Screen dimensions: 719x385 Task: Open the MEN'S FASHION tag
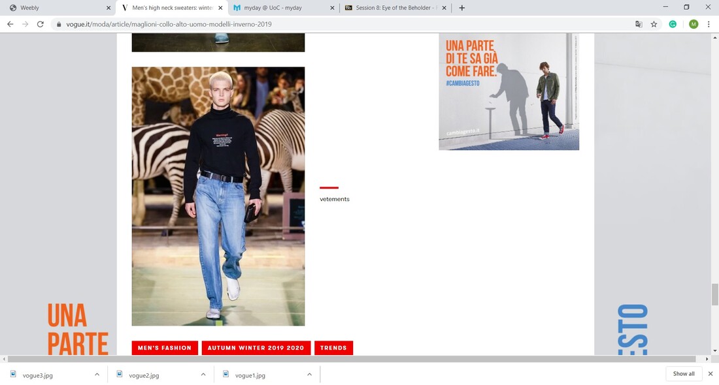tap(165, 348)
